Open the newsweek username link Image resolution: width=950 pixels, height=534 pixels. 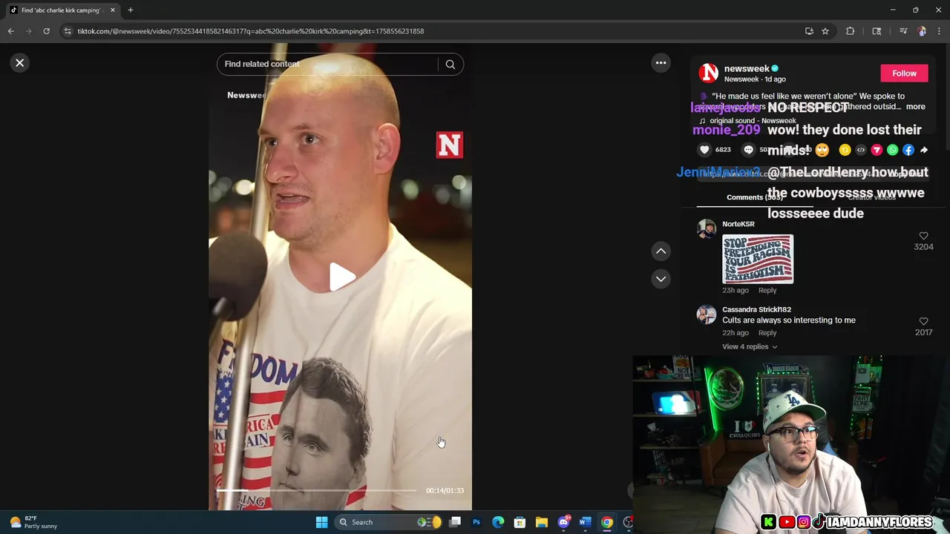point(746,68)
